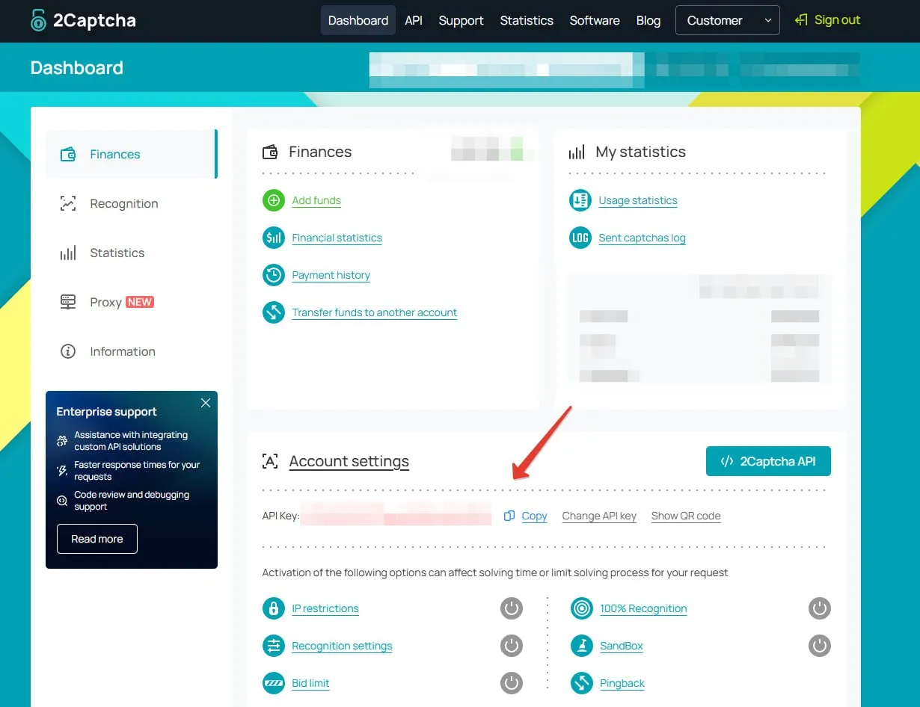Open the Financial statistics link

point(337,238)
